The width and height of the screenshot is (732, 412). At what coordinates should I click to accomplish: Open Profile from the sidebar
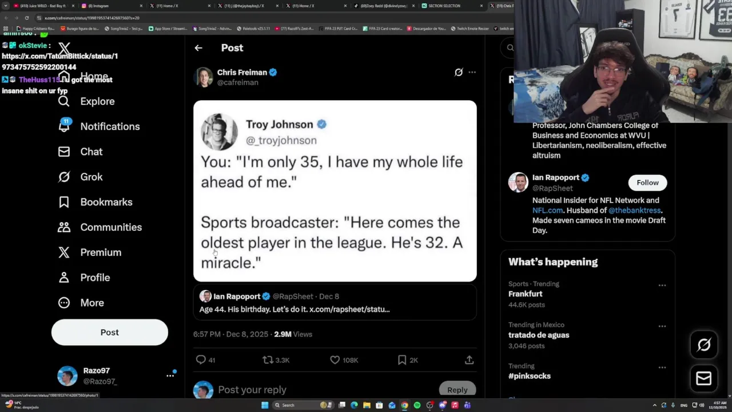tap(83, 278)
